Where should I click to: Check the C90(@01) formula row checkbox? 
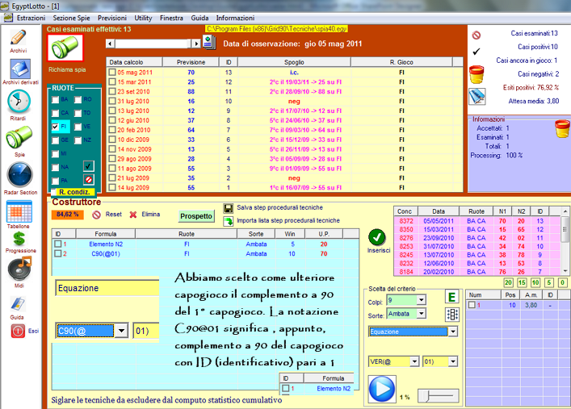tap(58, 253)
